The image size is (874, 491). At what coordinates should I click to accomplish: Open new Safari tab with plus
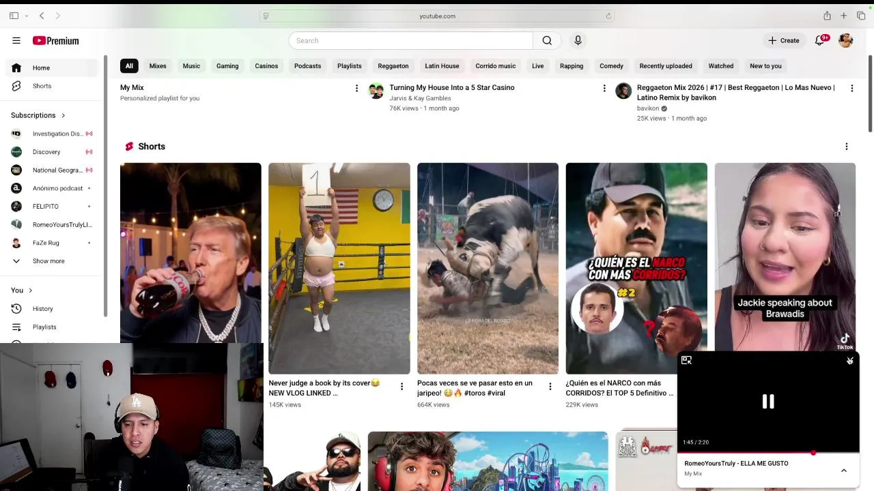[x=844, y=16]
